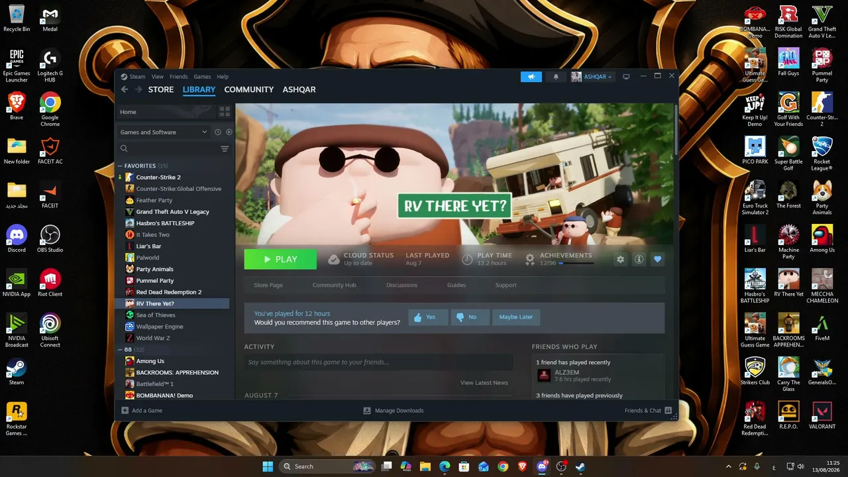
Task: Click the thumbs-up Yes recommendation button
Action: [x=428, y=317]
